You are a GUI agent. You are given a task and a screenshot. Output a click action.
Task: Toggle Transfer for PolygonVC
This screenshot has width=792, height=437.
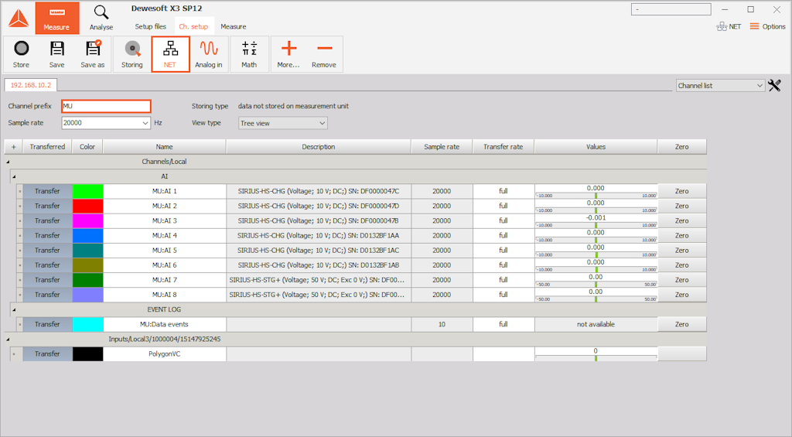tap(47, 353)
